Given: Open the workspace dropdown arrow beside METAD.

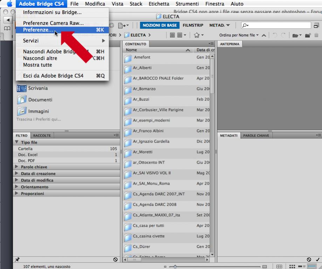Looking at the screenshot, I should point(228,25).
